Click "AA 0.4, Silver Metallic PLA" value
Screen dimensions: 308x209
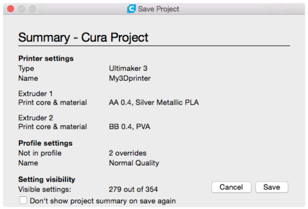point(154,102)
